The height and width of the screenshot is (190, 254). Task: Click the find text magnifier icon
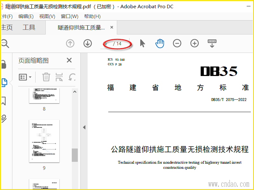(x=5, y=44)
